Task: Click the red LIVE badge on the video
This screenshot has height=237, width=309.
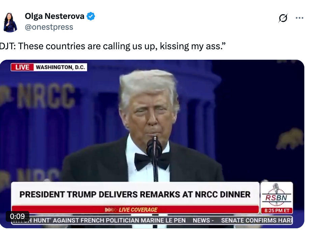Action: (x=22, y=67)
